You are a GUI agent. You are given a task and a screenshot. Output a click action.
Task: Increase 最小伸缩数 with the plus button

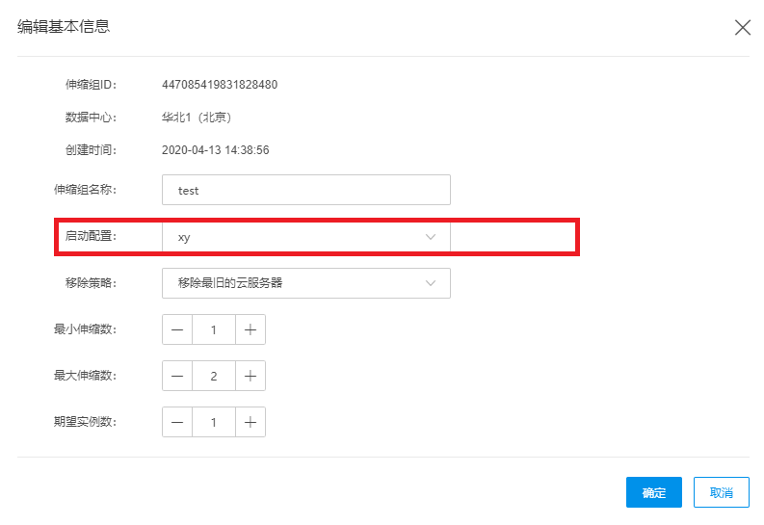point(250,329)
